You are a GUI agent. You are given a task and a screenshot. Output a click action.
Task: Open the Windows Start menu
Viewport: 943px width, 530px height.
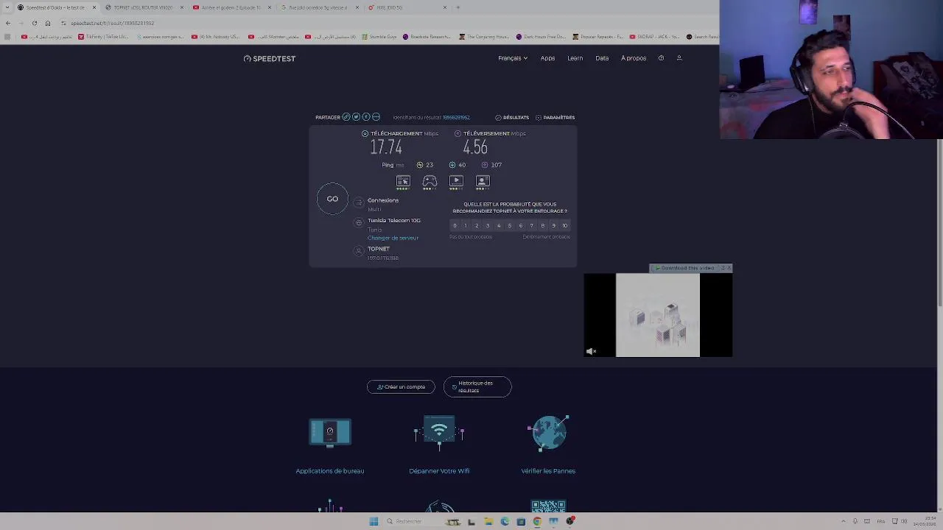tap(374, 522)
